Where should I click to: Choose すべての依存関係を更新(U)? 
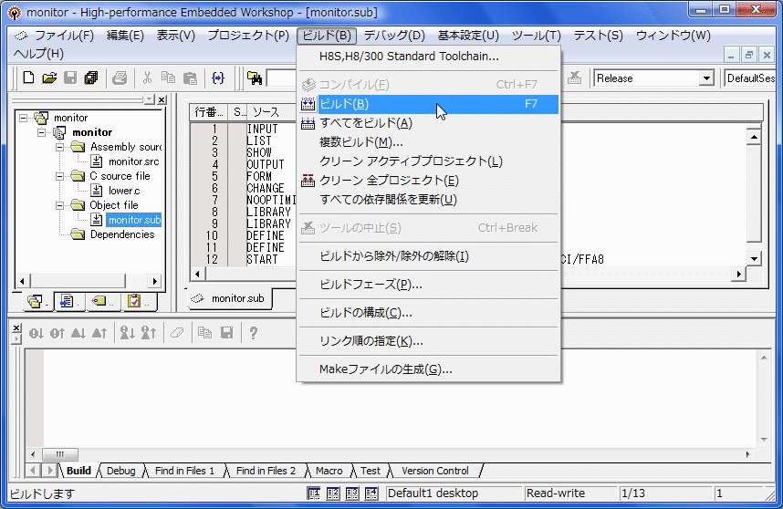coord(428,200)
